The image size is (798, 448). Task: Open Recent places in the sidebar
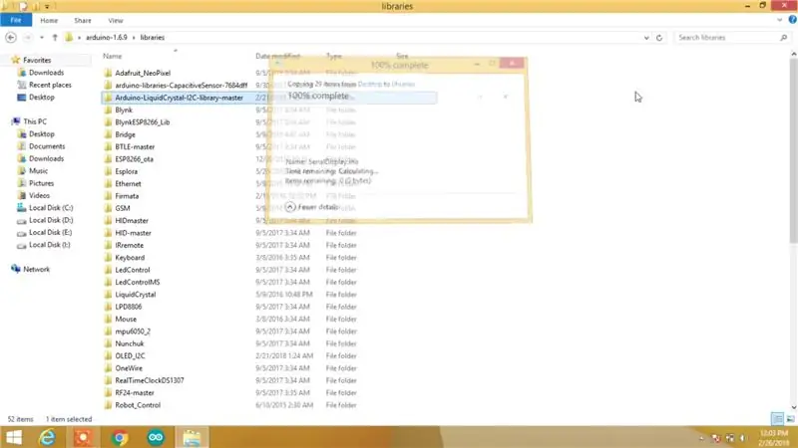[x=50, y=85]
